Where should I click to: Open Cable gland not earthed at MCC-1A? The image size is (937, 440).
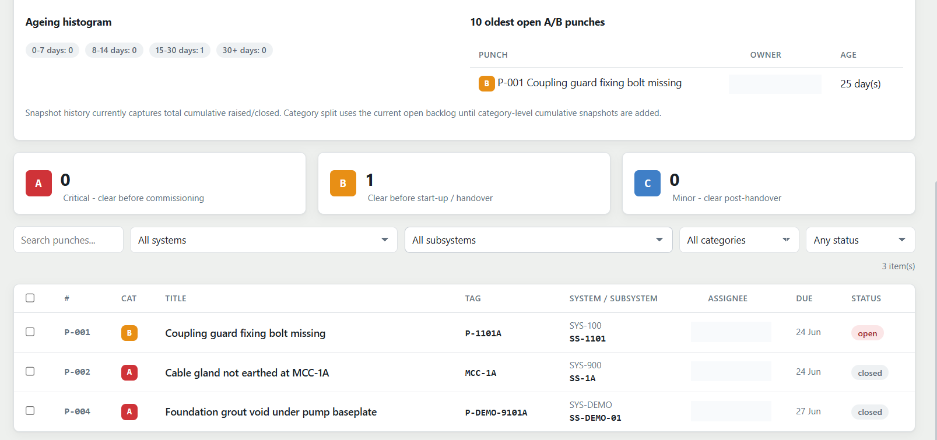[247, 372]
